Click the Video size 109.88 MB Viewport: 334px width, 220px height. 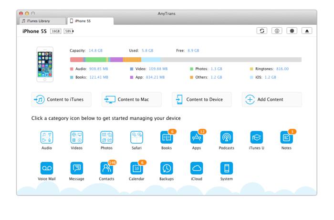(x=158, y=69)
